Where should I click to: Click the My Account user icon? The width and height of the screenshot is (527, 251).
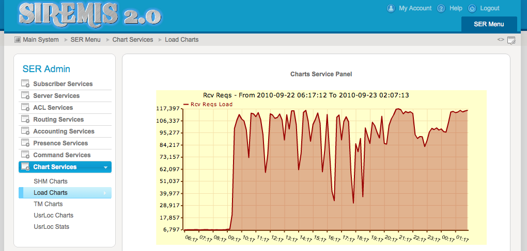391,8
